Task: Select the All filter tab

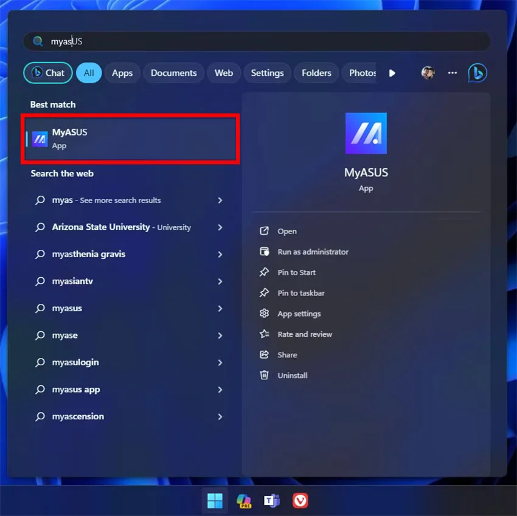Action: pyautogui.click(x=89, y=73)
